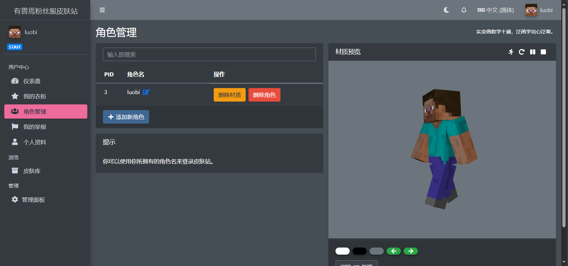Click the dashboard gauge icon beside 仪表盘
Screen dimensions: 568x266
(15, 81)
